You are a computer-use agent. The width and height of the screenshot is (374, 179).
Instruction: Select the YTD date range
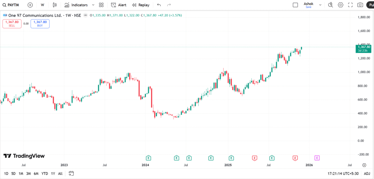pos(45,174)
